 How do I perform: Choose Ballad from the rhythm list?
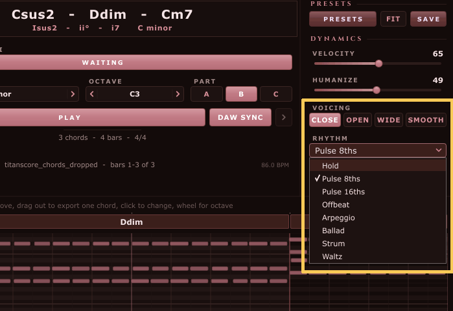(378, 231)
